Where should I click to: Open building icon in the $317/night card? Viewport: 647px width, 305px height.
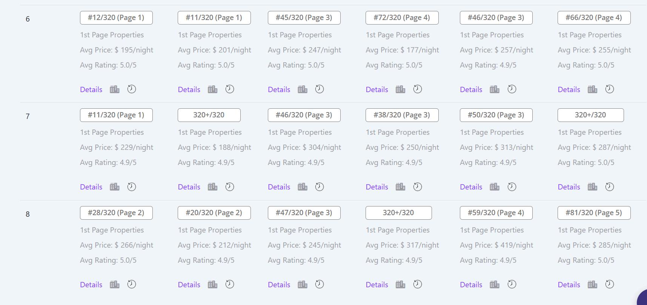click(401, 285)
